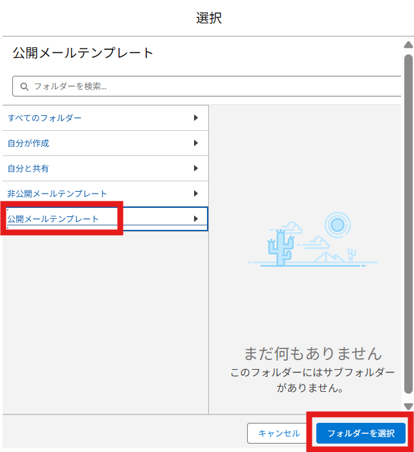Image resolution: width=414 pixels, height=452 pixels.
Task: Click the vertical scrollbar track
Action: point(408,227)
